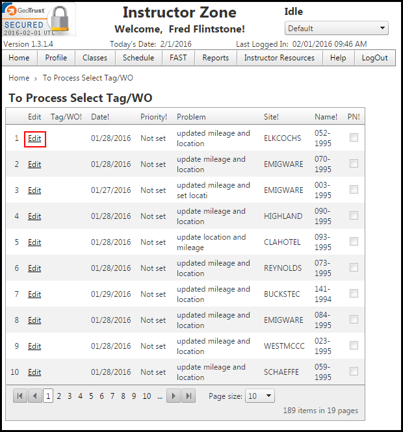403x432 pixels.
Task: Check the PN box for row 2
Action: pyautogui.click(x=354, y=164)
